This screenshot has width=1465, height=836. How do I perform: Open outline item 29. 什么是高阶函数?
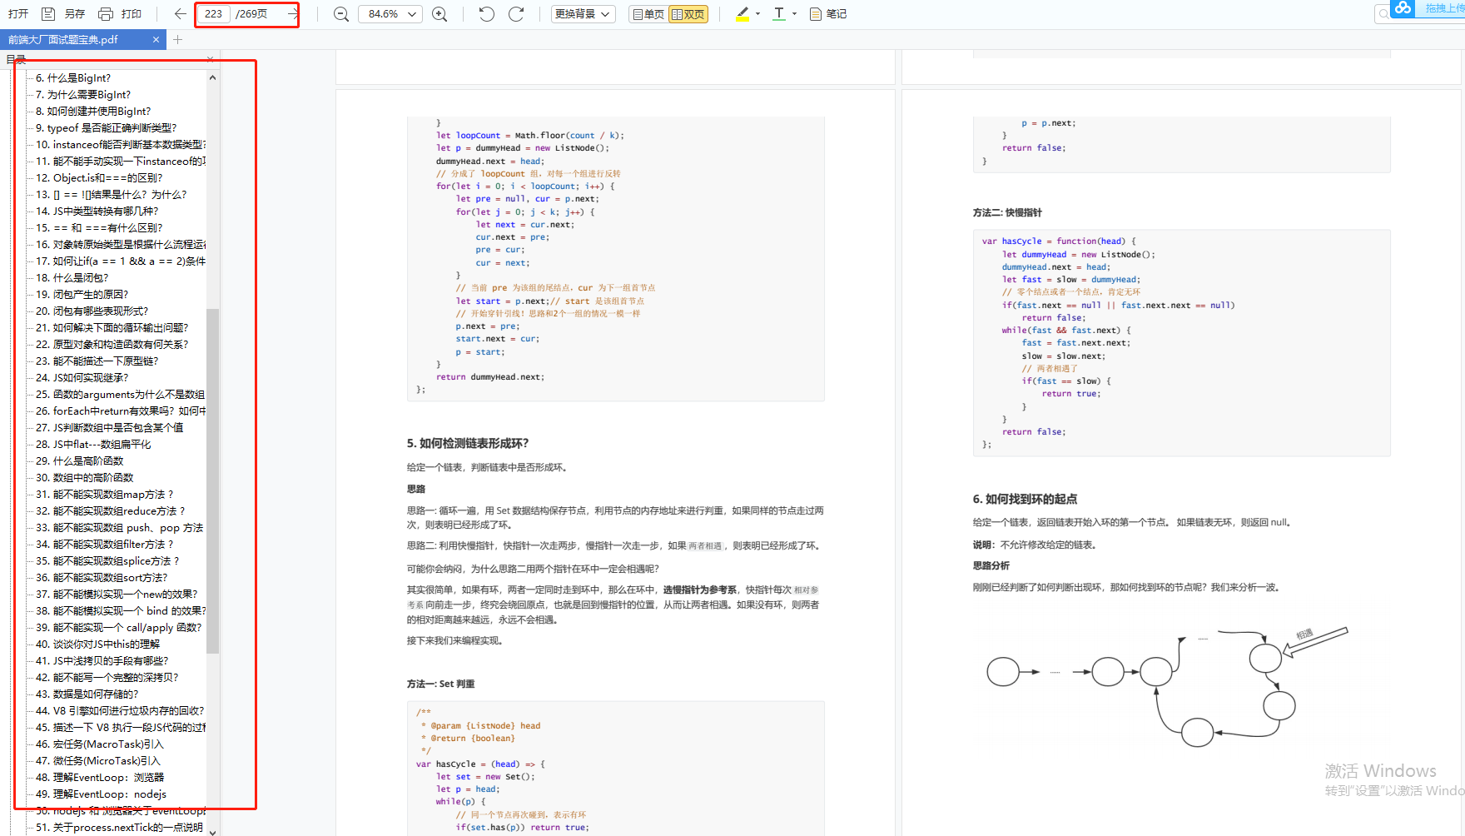point(80,460)
